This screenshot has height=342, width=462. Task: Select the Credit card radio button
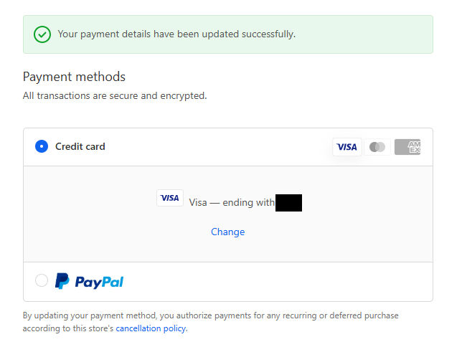(42, 147)
